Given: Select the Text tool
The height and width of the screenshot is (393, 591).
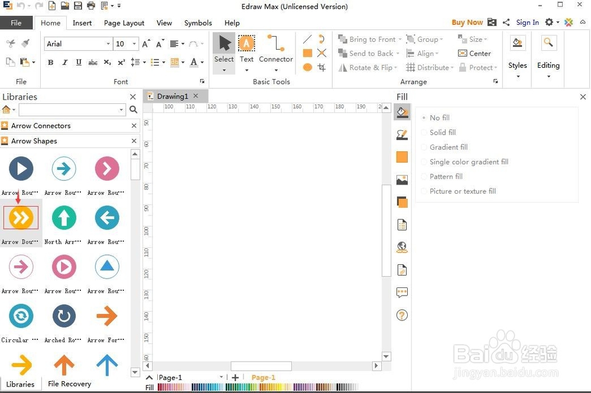Looking at the screenshot, I should pos(246,53).
